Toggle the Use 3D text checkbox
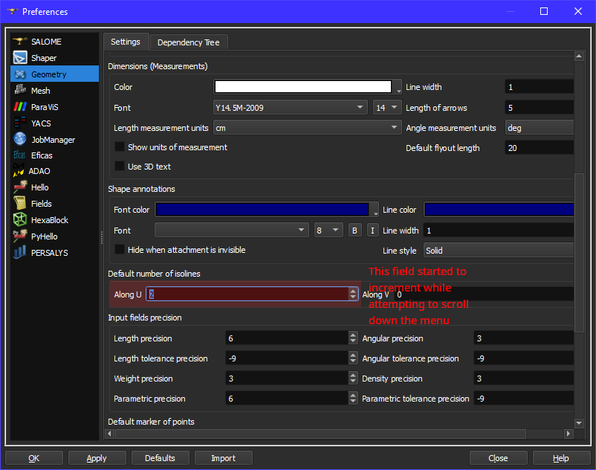The height and width of the screenshot is (470, 596). (x=120, y=167)
